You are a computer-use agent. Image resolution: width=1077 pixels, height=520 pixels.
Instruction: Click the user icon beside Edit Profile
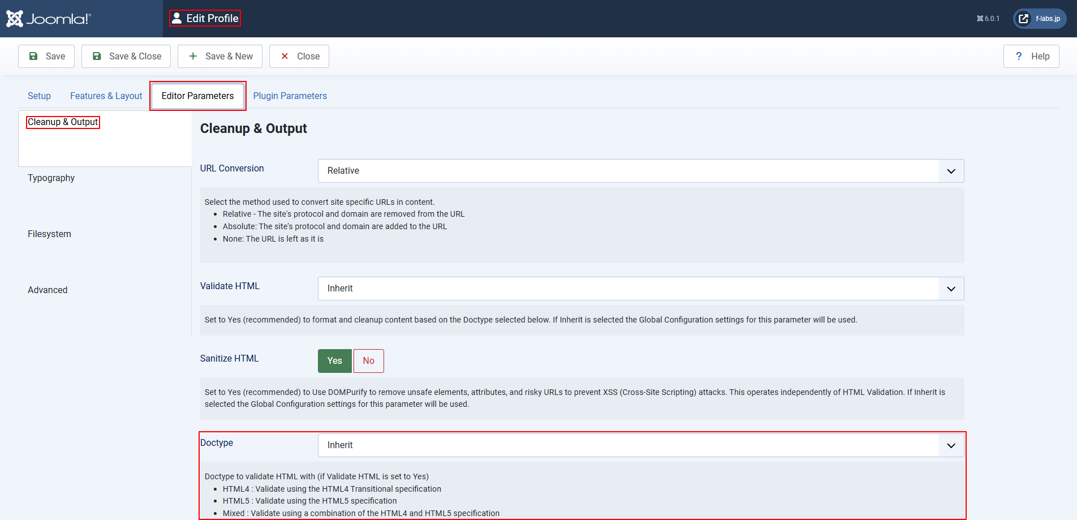pyautogui.click(x=177, y=18)
